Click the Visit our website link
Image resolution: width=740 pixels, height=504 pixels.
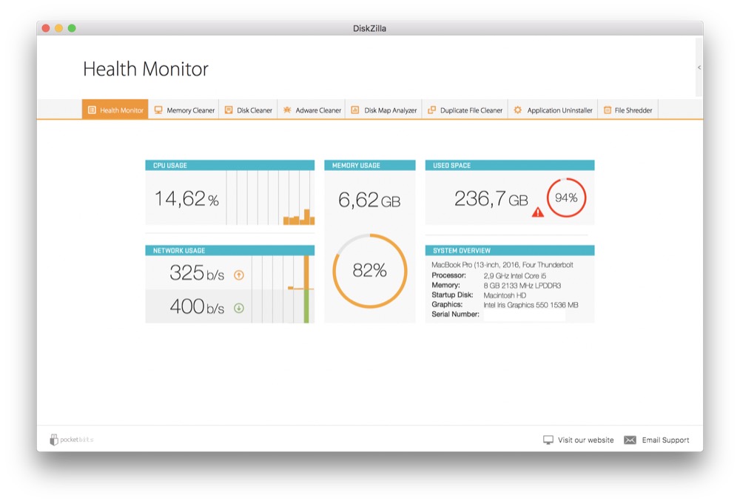click(x=579, y=440)
